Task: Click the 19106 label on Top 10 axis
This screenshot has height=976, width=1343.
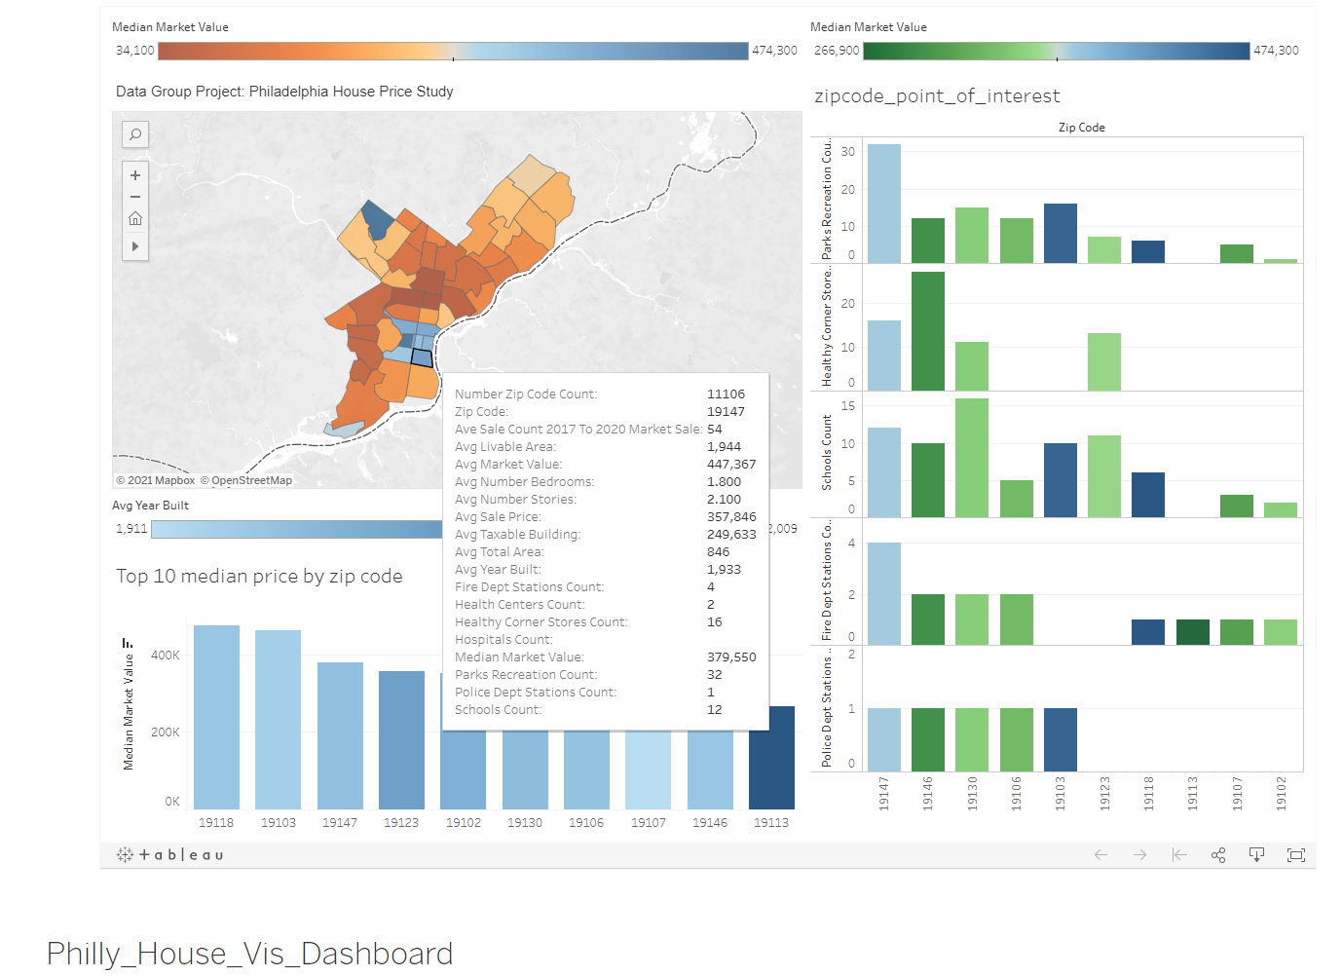Action: pos(586,823)
